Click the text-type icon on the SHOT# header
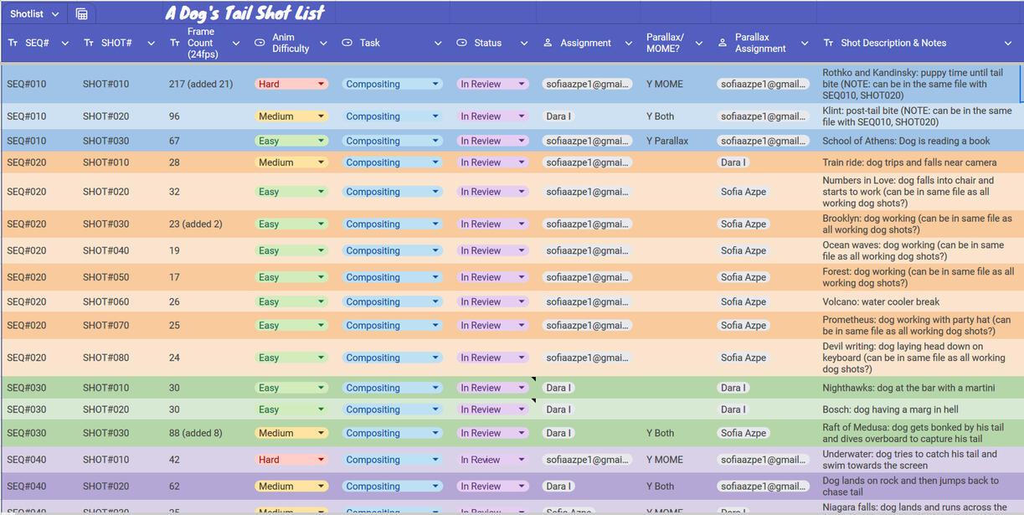 (88, 43)
